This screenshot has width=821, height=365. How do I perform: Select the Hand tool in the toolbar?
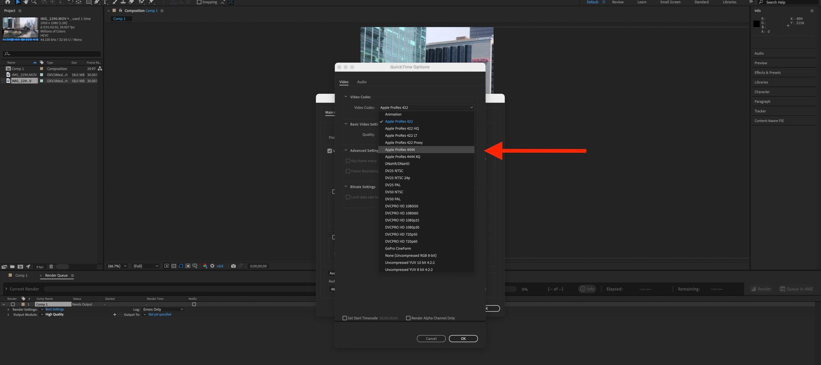pyautogui.click(x=26, y=2)
